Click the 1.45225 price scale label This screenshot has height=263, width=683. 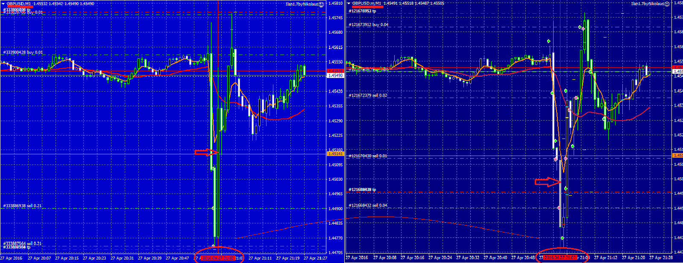pyautogui.click(x=336, y=136)
